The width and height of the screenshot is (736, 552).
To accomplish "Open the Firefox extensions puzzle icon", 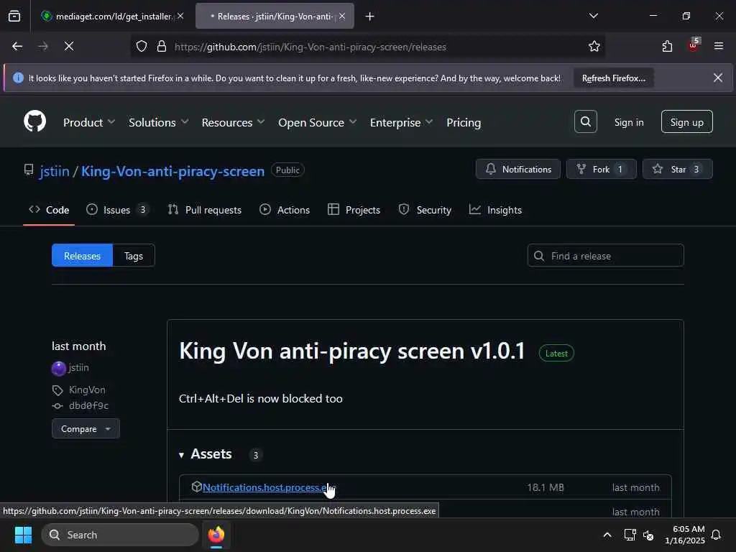I will coord(667,47).
